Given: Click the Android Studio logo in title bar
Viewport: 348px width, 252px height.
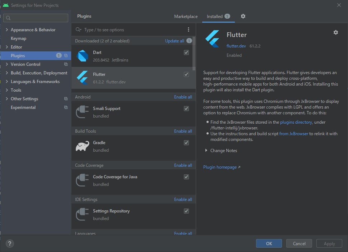Looking at the screenshot, I should [x=5, y=5].
